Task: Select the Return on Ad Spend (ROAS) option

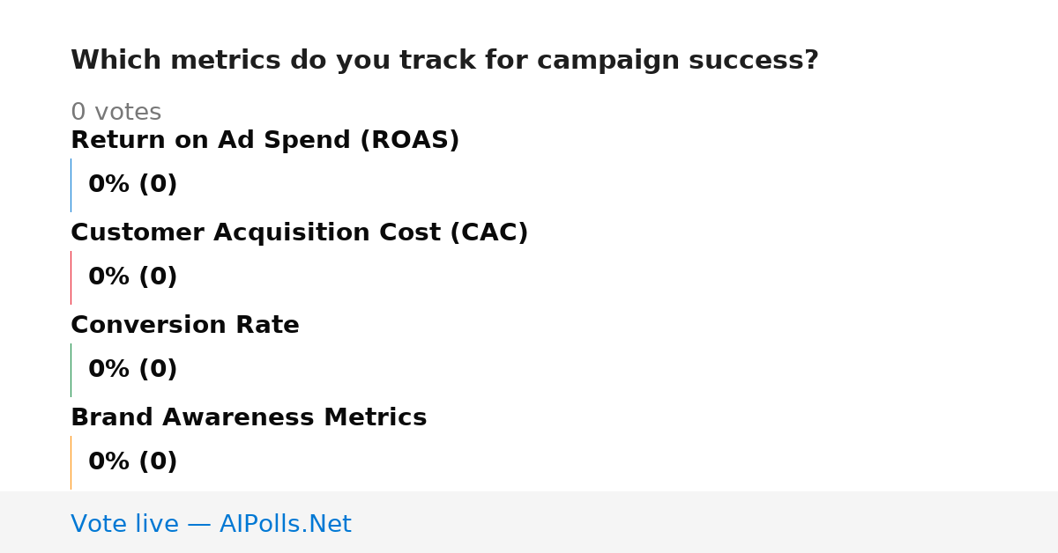Action: coord(264,140)
